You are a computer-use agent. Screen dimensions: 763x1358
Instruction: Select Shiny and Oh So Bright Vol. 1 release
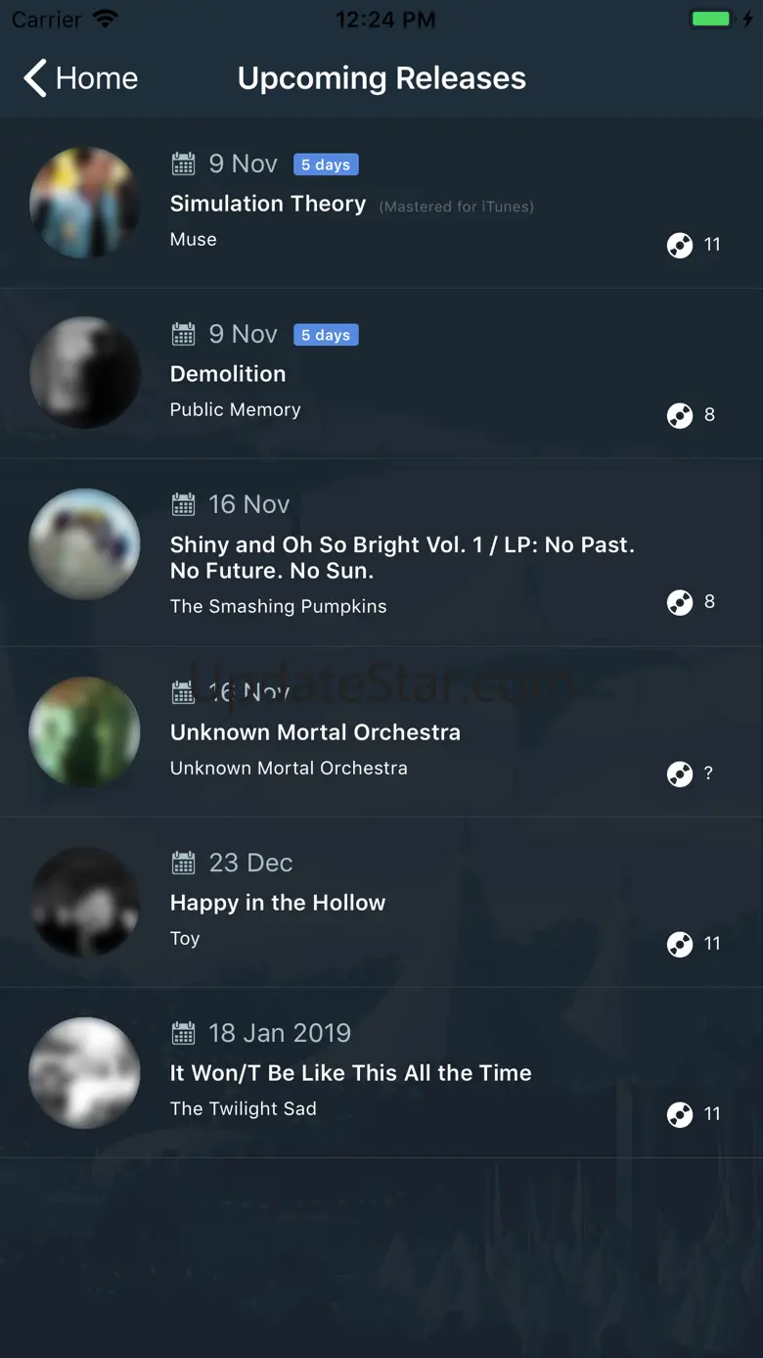[x=402, y=557]
